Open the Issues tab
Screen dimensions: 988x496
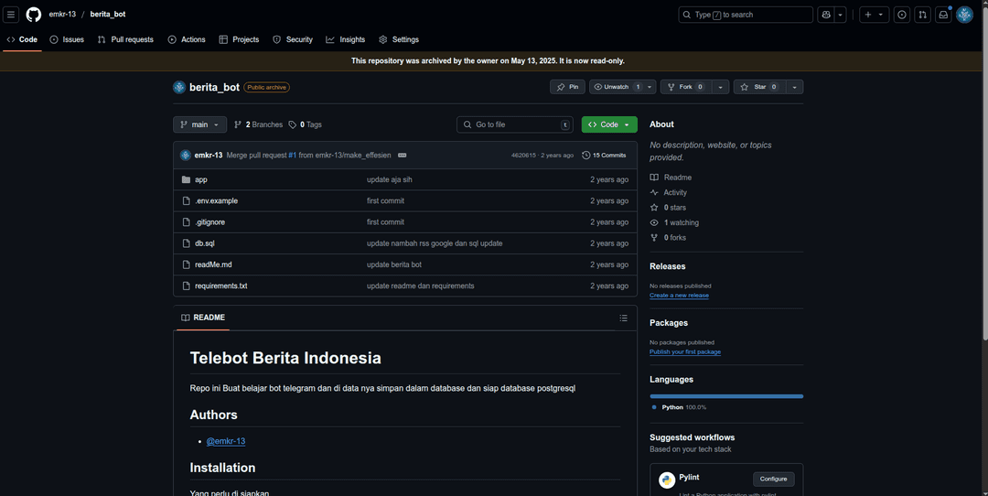point(67,39)
